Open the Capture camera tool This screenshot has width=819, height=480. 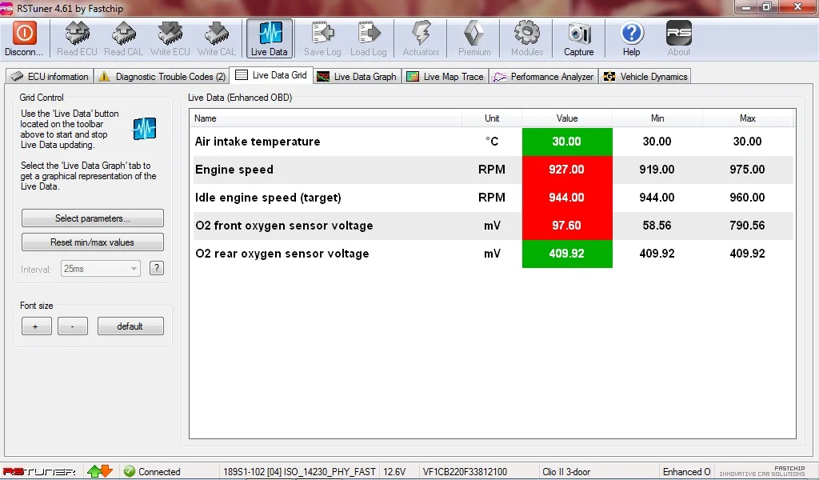click(x=579, y=34)
